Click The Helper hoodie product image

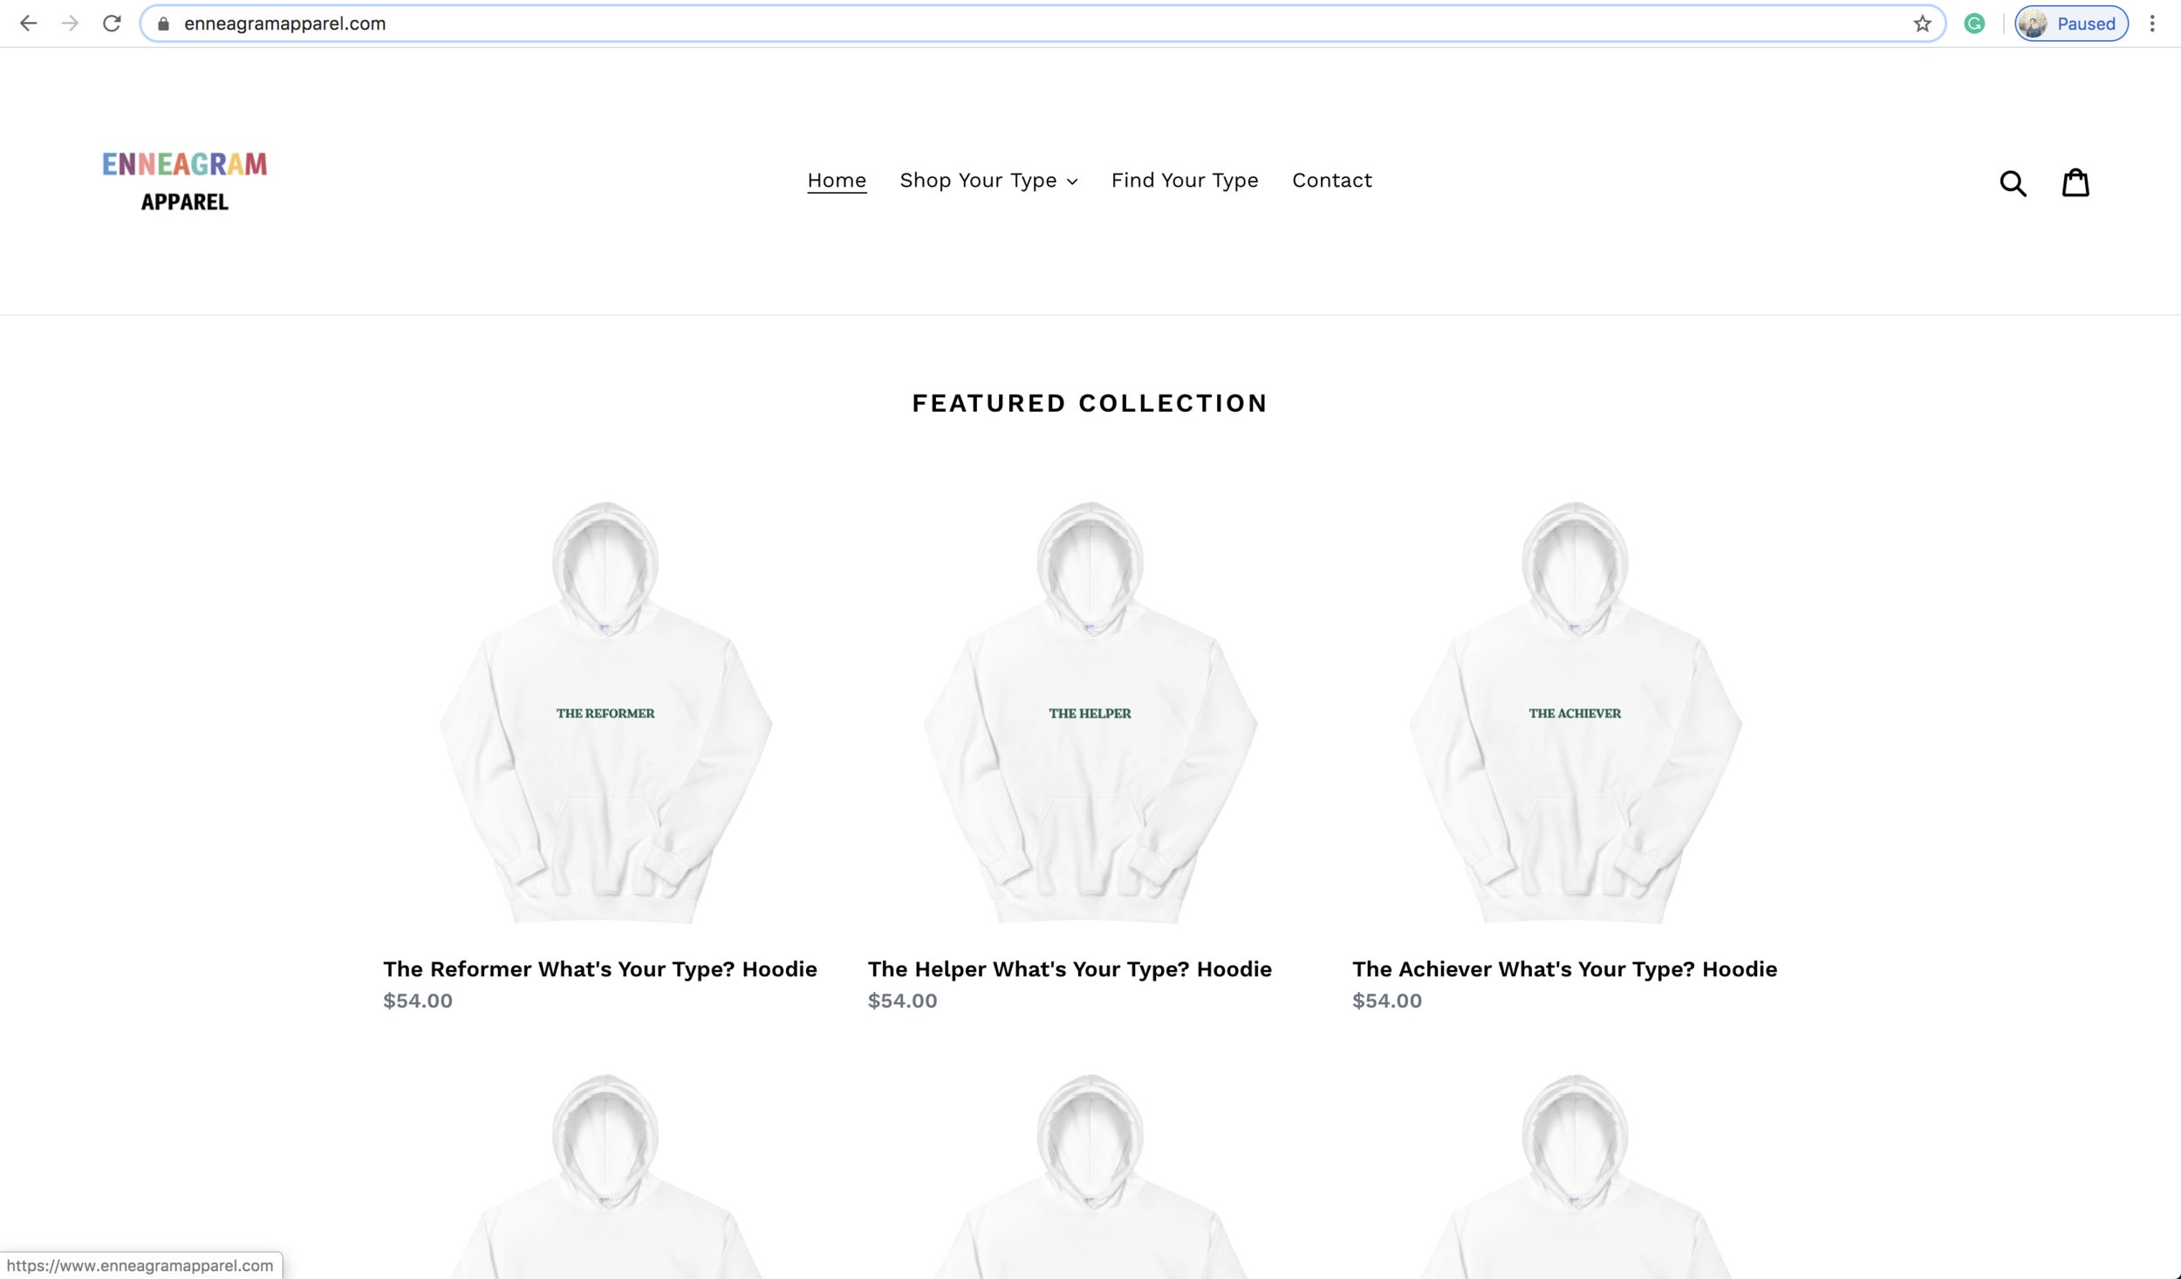(1090, 711)
